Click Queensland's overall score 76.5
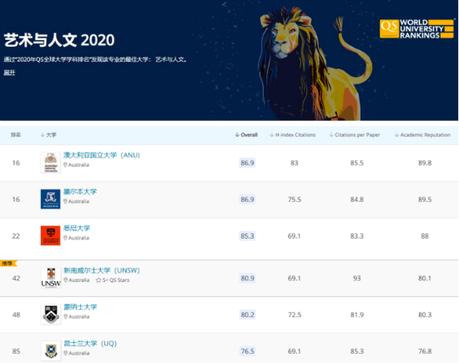 (x=247, y=351)
